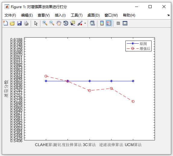The width and height of the screenshot is (173, 156).
Task: Save the figure with the floppy disk icon
Action: click(19, 23)
